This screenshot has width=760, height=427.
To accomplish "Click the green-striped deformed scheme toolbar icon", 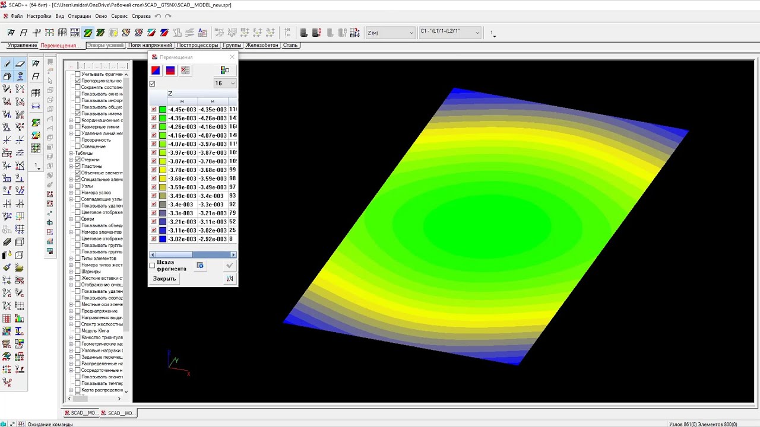I will pos(88,33).
